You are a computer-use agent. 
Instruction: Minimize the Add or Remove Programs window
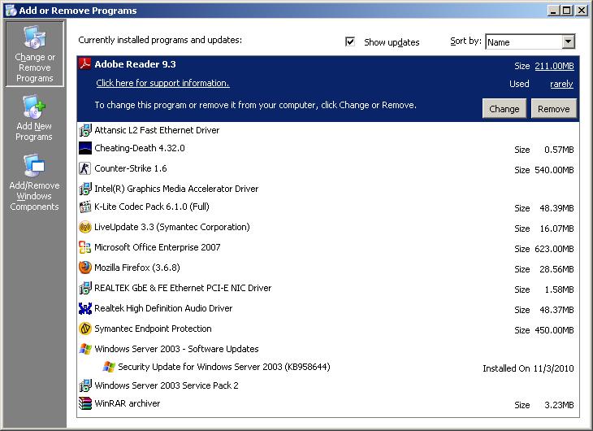[554, 11]
